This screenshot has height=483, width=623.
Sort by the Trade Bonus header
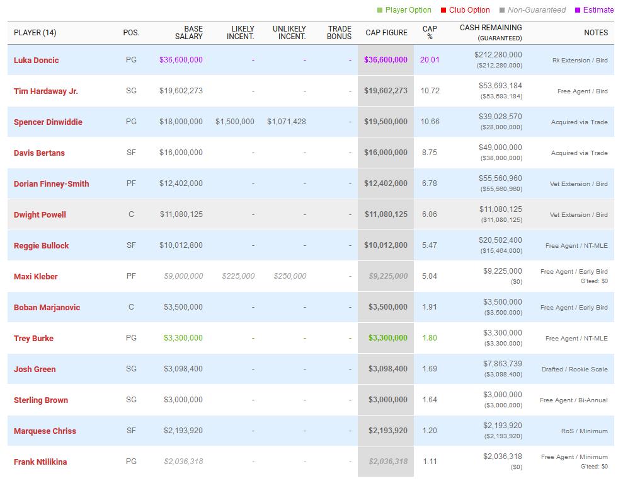340,33
